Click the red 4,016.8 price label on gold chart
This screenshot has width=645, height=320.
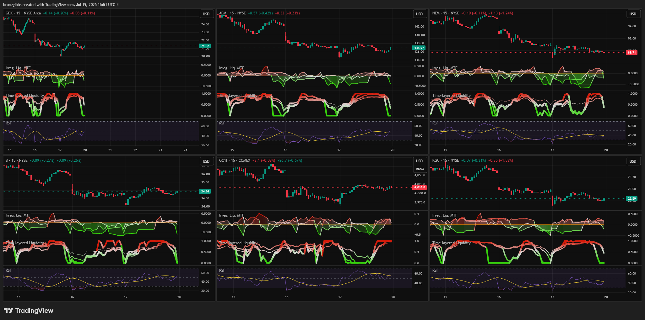click(x=420, y=187)
